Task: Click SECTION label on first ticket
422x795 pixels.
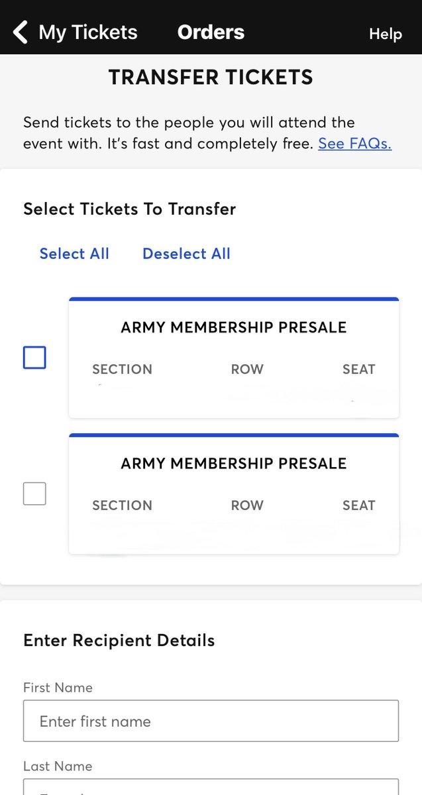Action: click(x=122, y=370)
